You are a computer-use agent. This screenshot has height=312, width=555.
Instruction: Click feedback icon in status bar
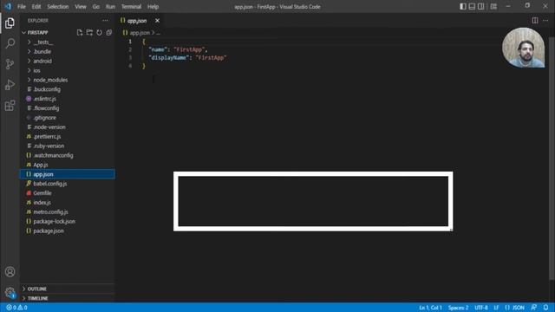click(x=534, y=308)
